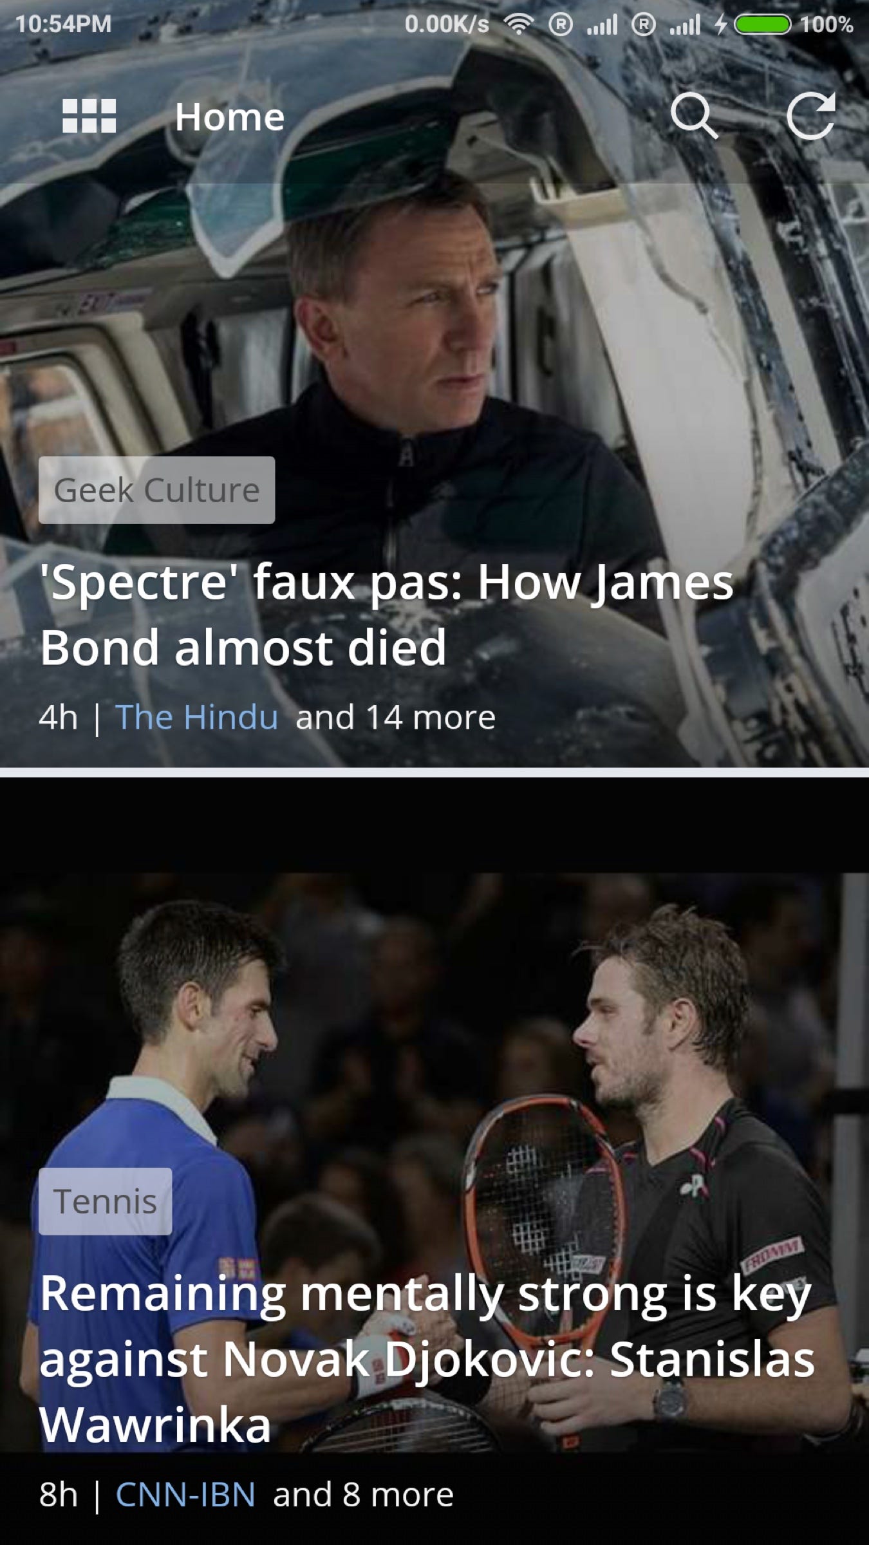The image size is (869, 1545).
Task: Tap the Wi-Fi status icon
Action: point(519,24)
